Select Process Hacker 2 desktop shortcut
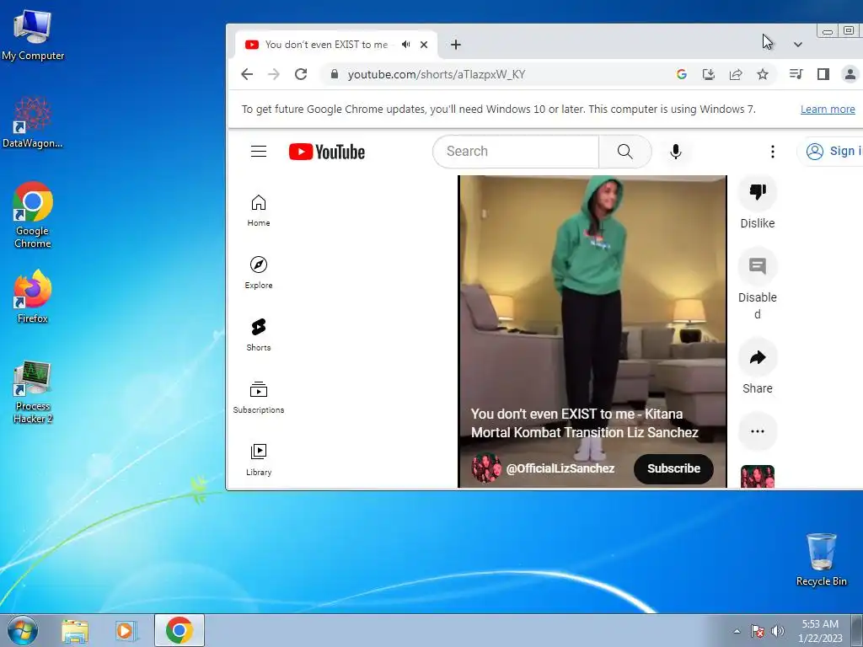Image resolution: width=863 pixels, height=647 pixels. tap(33, 393)
